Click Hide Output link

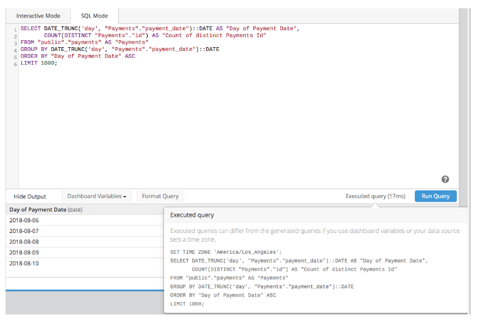(x=30, y=197)
